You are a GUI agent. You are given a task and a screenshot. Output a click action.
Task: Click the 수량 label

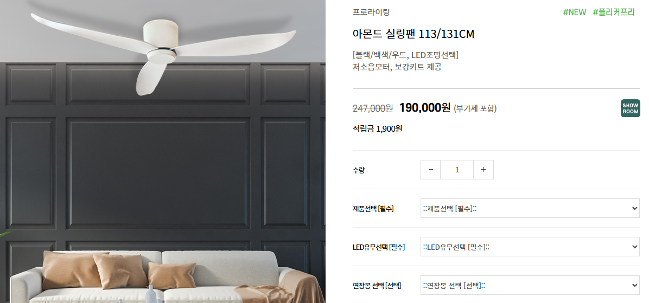point(359,170)
